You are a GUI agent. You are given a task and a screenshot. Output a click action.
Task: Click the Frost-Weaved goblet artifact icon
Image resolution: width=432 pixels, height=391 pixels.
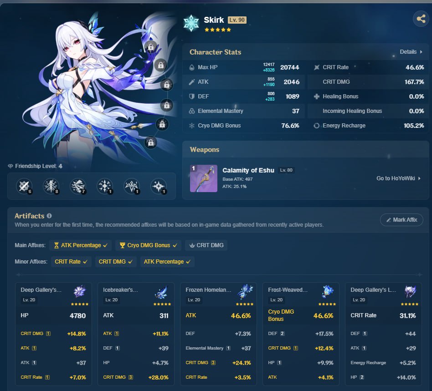coord(327,292)
